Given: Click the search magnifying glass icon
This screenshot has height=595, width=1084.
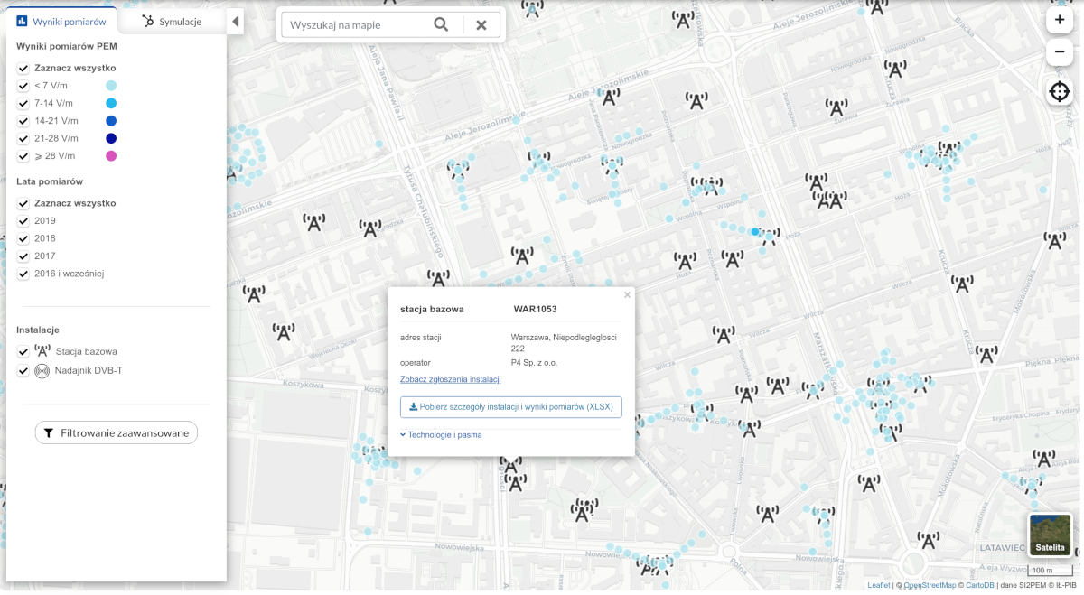Looking at the screenshot, I should pos(441,25).
